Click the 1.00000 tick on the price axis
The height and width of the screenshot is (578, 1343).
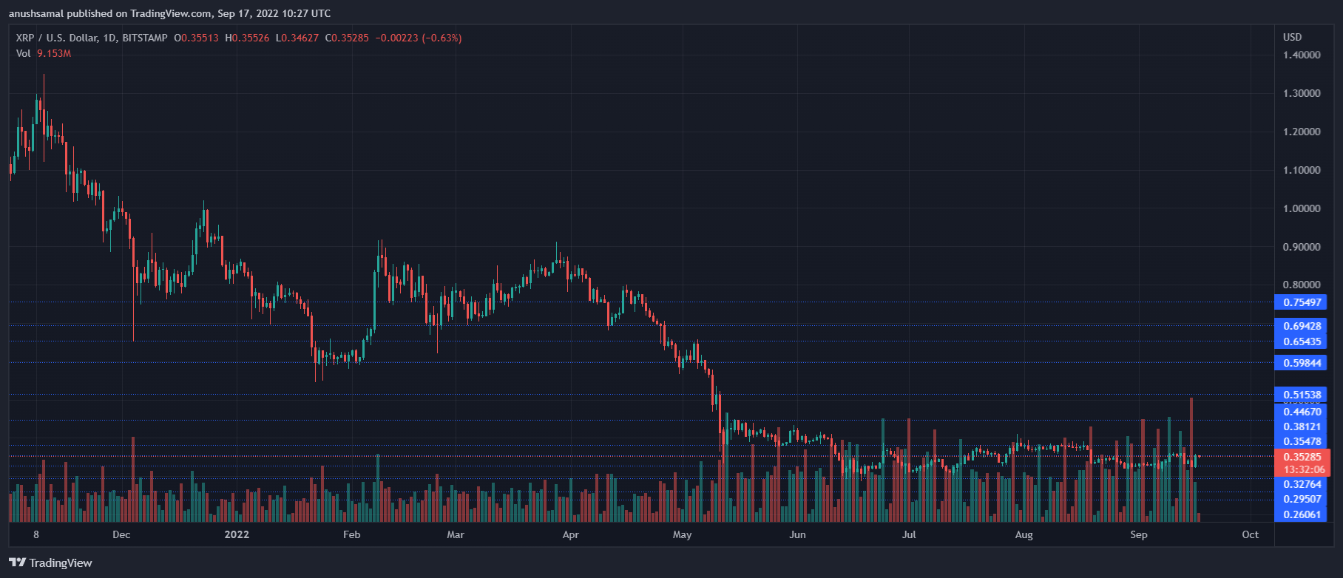coord(1302,208)
